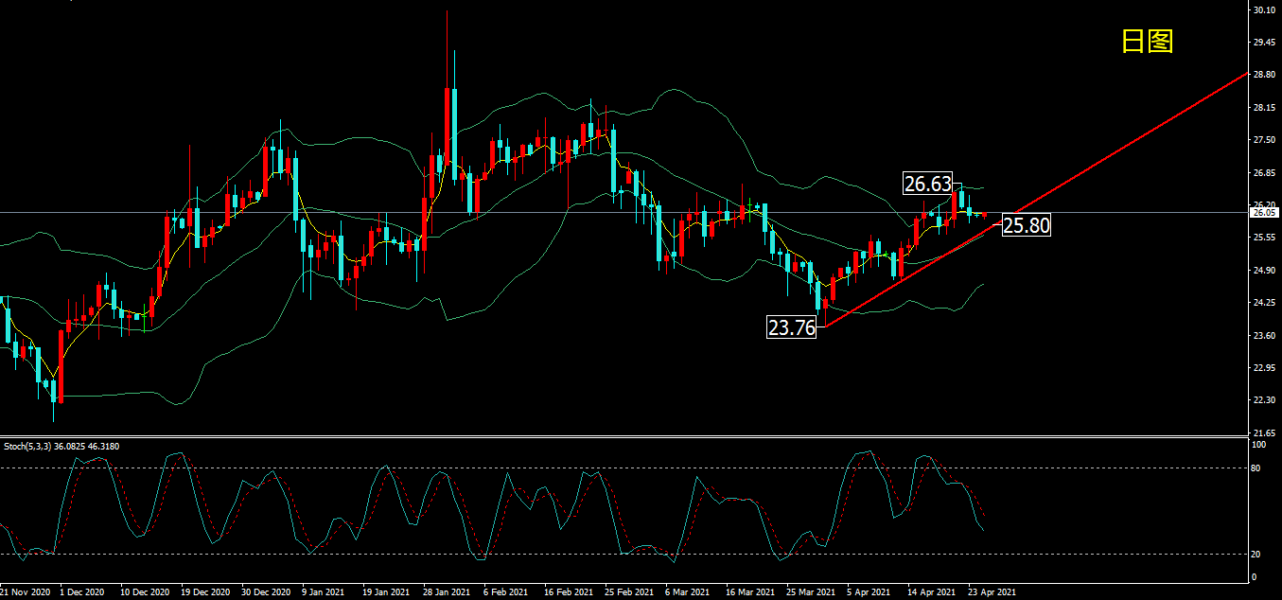This screenshot has height=600, width=1282.
Task: Click the 23.76 low price label
Action: [792, 328]
